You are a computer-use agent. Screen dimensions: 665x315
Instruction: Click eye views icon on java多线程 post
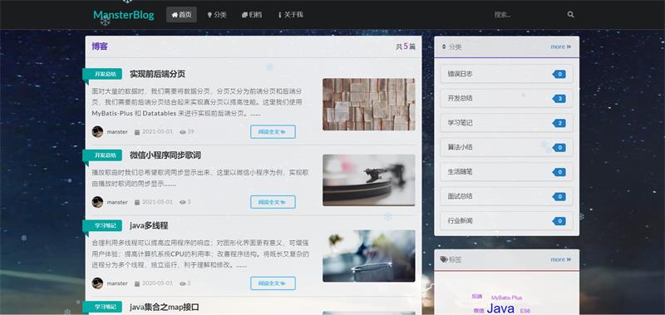click(x=183, y=283)
